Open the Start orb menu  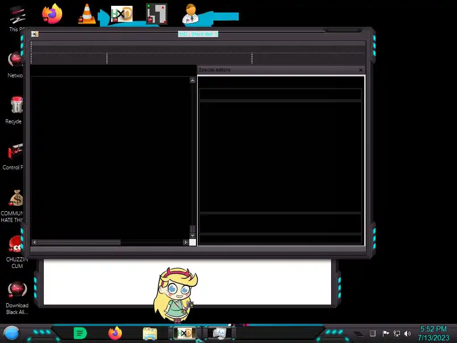pyautogui.click(x=12, y=333)
